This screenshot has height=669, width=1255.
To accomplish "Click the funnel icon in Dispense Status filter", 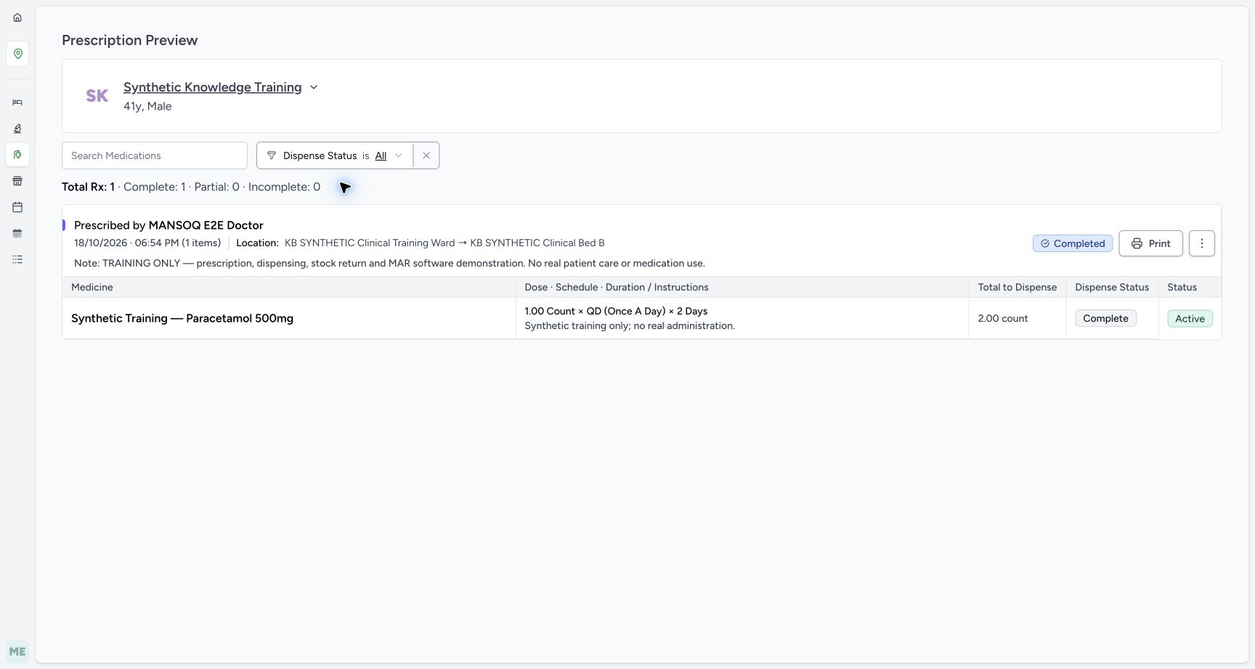I will click(272, 155).
